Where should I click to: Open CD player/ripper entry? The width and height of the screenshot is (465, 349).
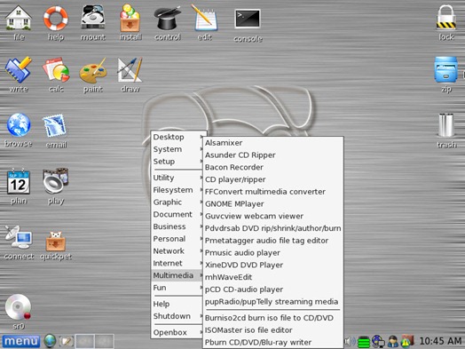click(273, 179)
